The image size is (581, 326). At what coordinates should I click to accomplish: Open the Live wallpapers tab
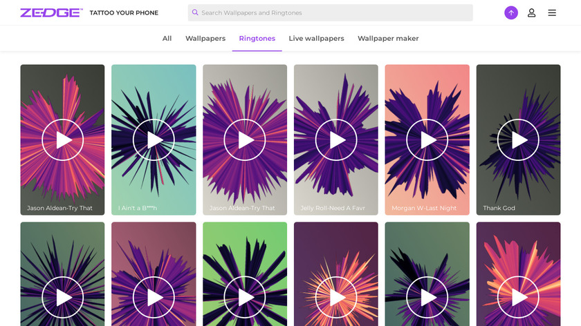click(x=316, y=39)
